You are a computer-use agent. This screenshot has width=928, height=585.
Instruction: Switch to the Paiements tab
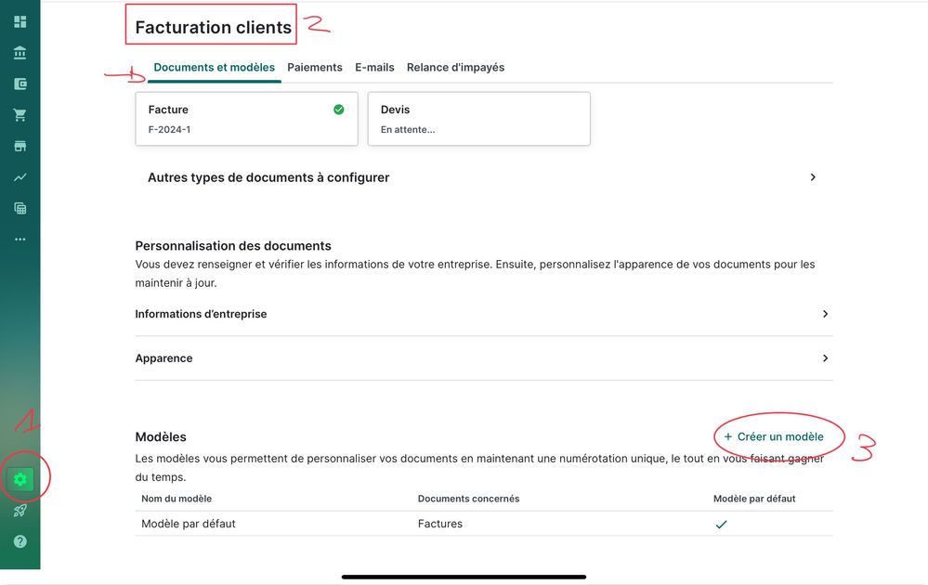point(315,68)
